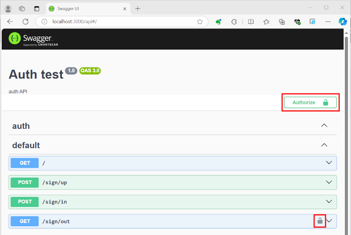This screenshot has height=235, width=351.
Task: Click the Swagger logo
Action: pos(33,39)
